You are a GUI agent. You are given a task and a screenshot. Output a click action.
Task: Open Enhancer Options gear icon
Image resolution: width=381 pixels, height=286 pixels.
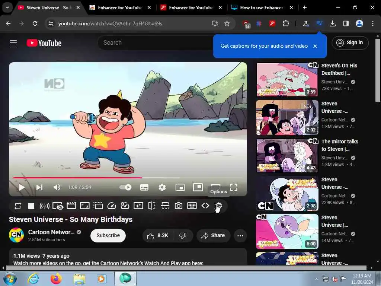219,206
